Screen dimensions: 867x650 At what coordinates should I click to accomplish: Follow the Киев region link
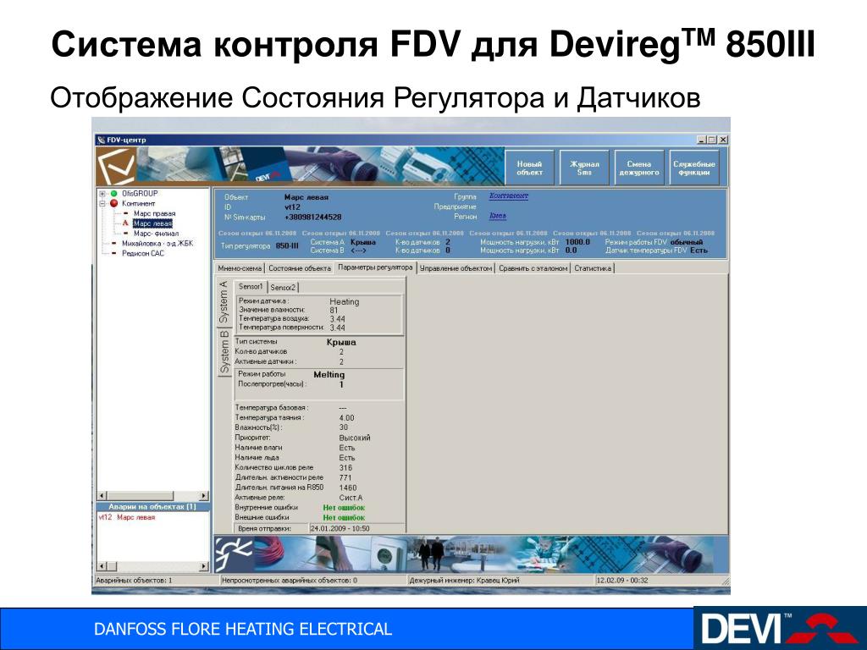point(498,216)
